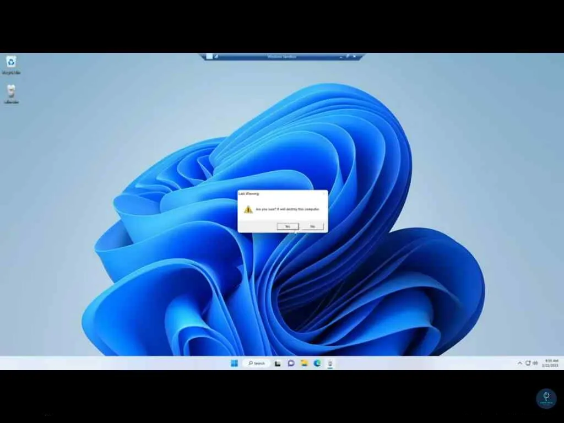Click the running app icon after Edge
The width and height of the screenshot is (564, 423).
[x=330, y=364]
